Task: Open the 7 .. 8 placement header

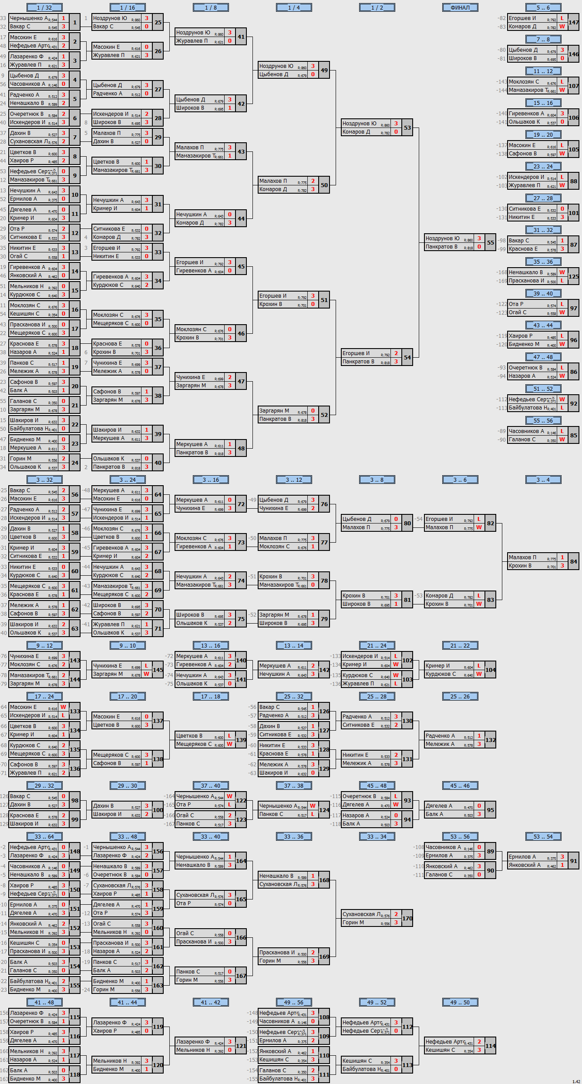Action: pyautogui.click(x=543, y=39)
